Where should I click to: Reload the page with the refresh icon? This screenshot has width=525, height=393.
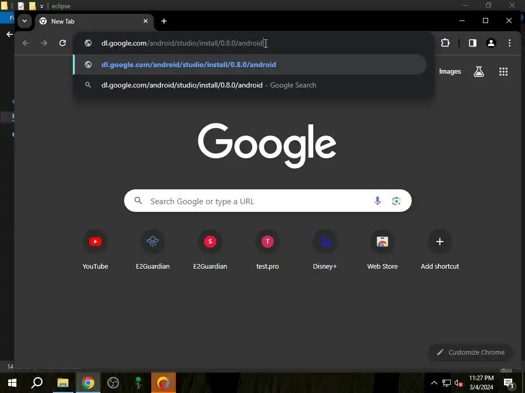(63, 43)
